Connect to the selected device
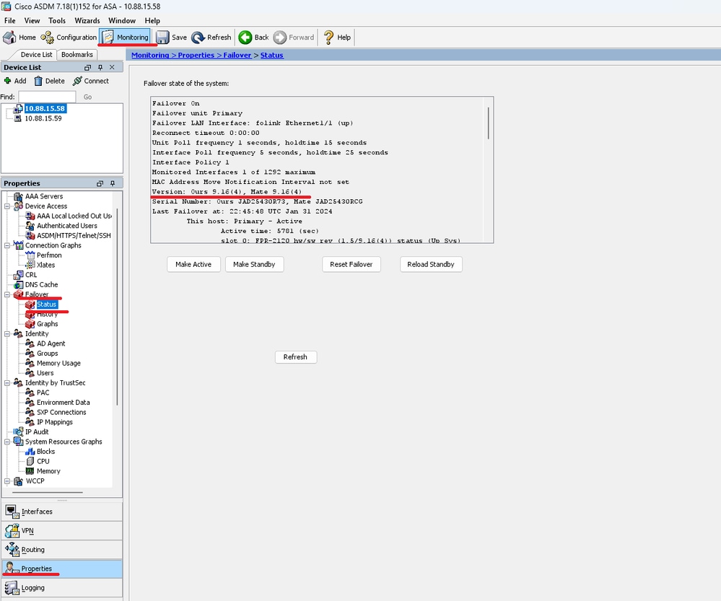This screenshot has width=721, height=601. pos(91,81)
